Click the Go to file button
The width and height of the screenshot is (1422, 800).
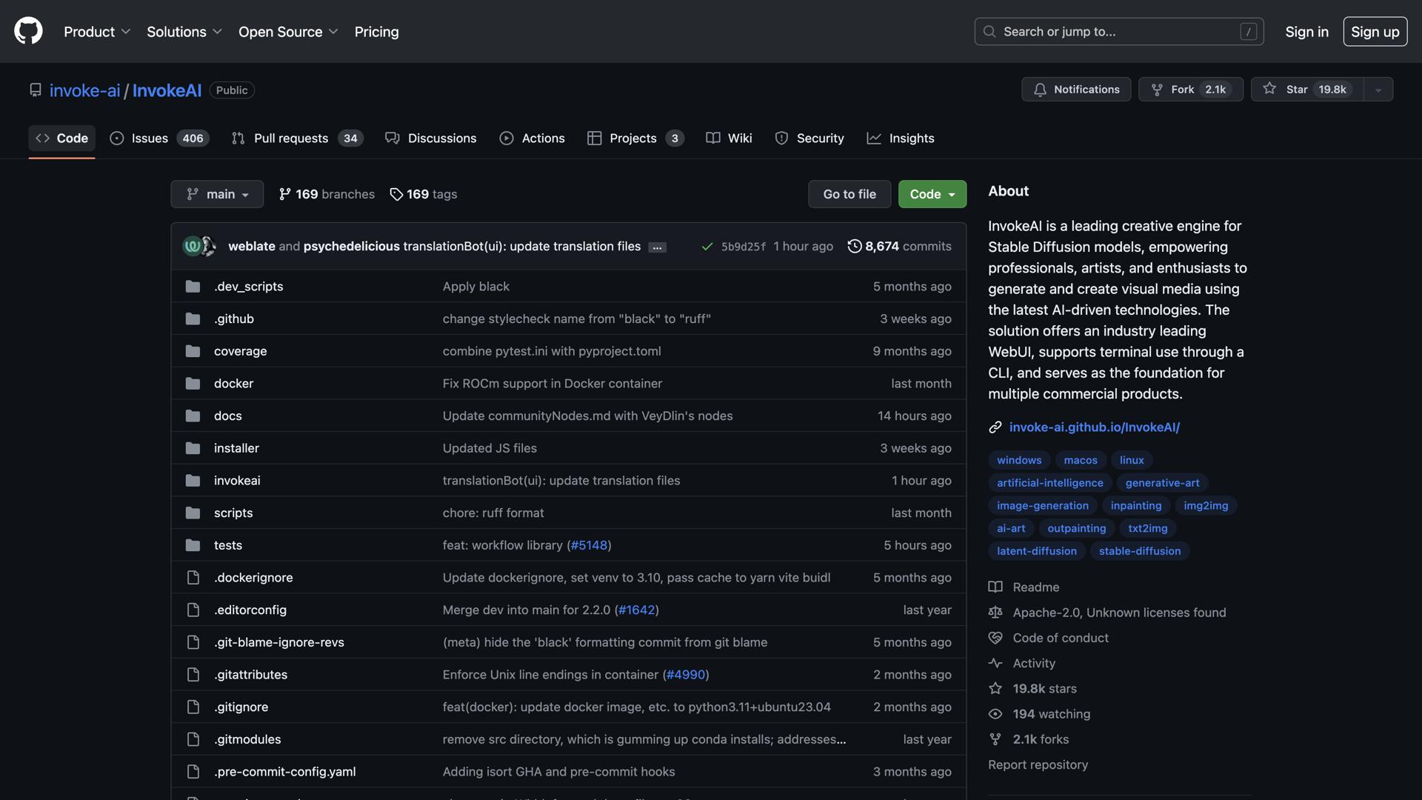tap(849, 194)
